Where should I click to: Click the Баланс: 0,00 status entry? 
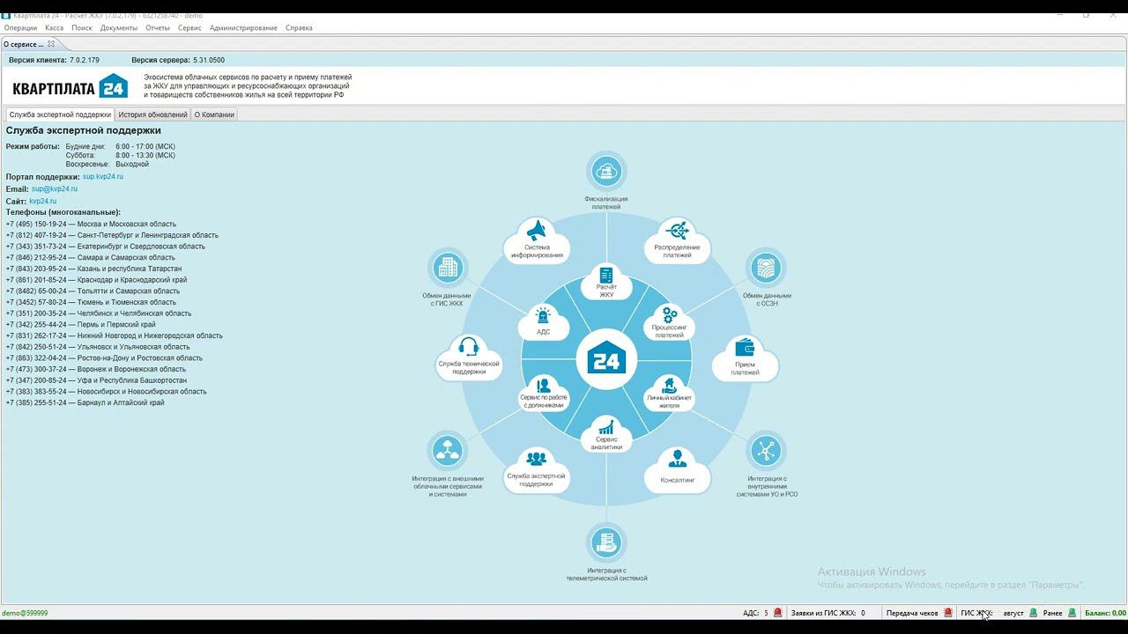click(x=1105, y=613)
